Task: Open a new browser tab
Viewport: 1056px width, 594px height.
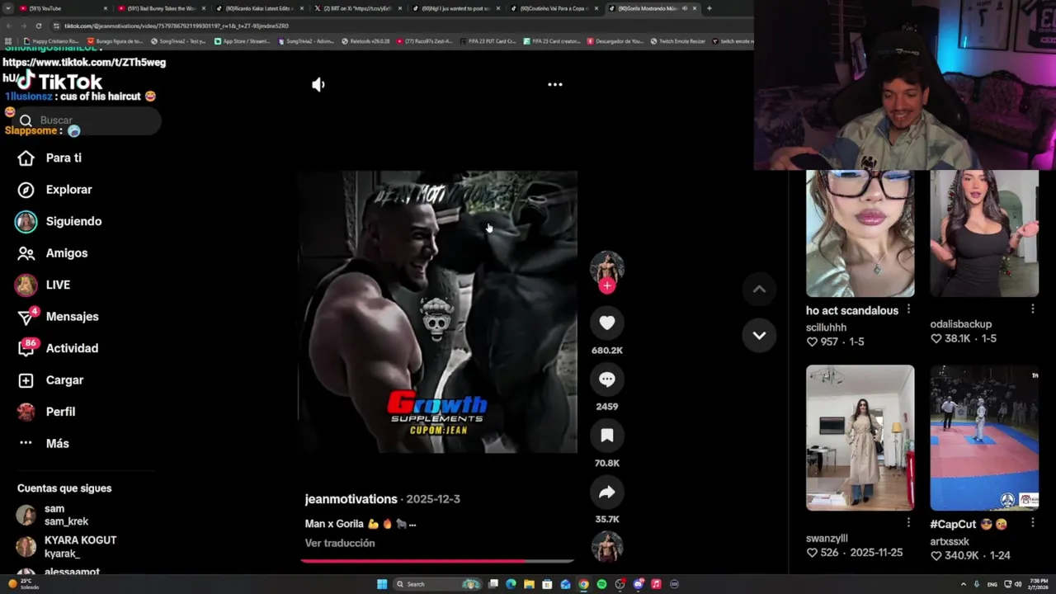Action: point(709,8)
